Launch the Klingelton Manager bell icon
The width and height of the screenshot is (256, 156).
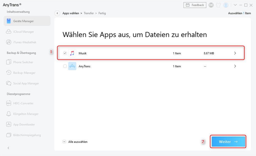pyautogui.click(x=9, y=114)
